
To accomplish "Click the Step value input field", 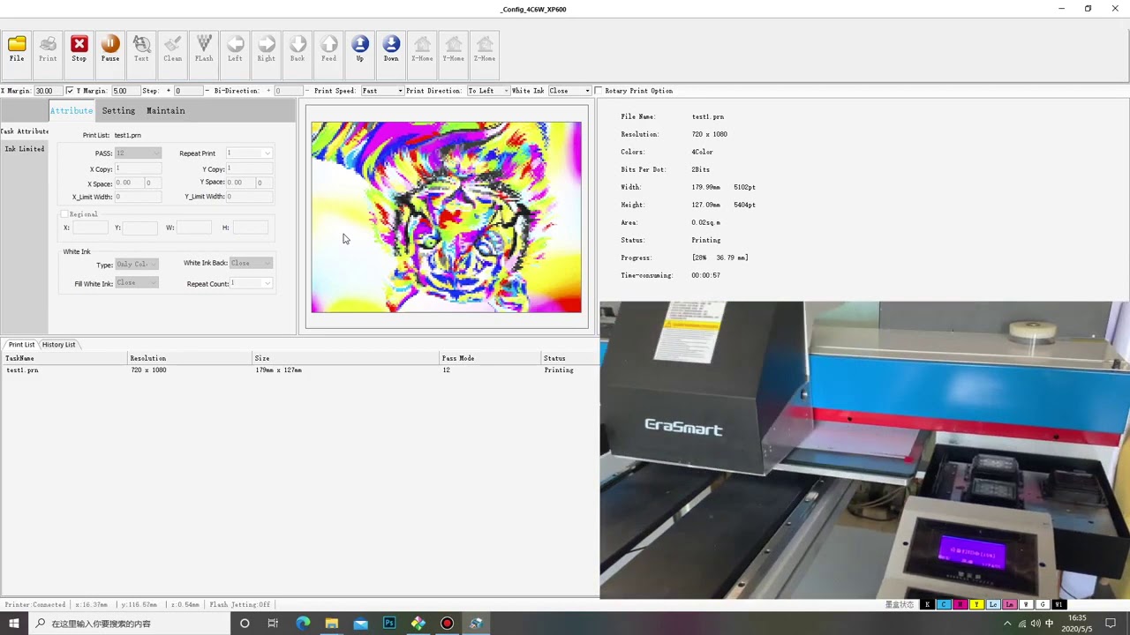I will coord(189,91).
